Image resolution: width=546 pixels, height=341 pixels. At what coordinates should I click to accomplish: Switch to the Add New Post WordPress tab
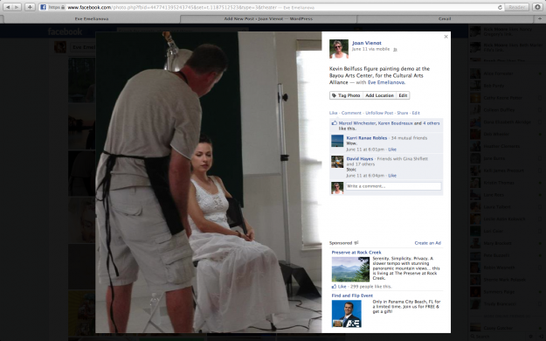(x=268, y=19)
